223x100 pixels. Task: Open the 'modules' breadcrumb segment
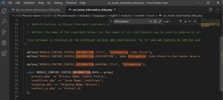pyautogui.click(x=126, y=16)
